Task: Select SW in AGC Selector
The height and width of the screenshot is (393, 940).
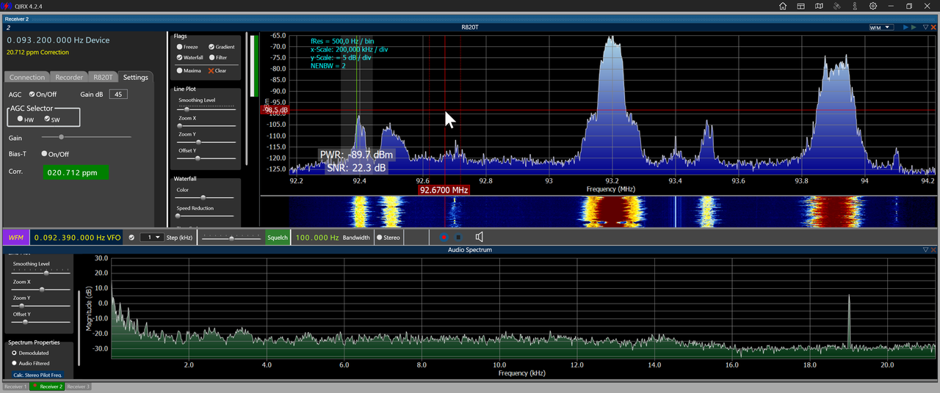Action: pos(48,119)
